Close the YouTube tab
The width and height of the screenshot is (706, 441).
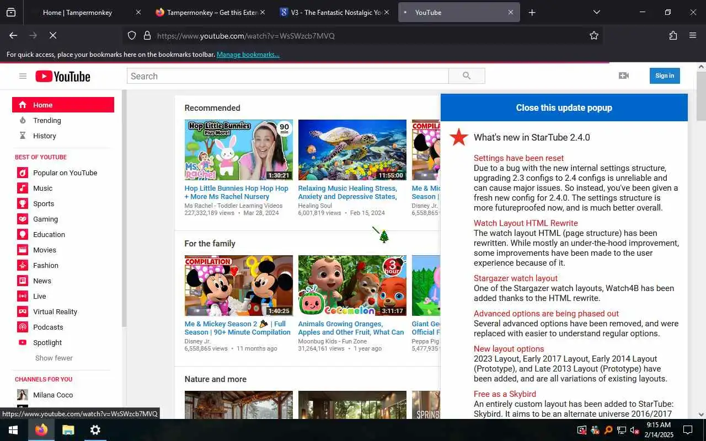(x=510, y=12)
